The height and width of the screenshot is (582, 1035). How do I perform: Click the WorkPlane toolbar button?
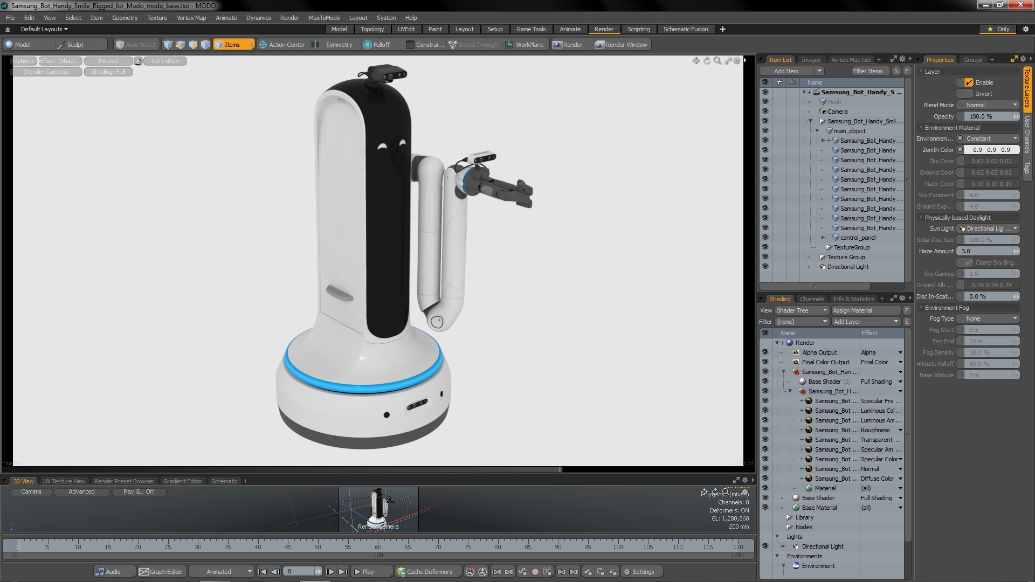tap(525, 45)
